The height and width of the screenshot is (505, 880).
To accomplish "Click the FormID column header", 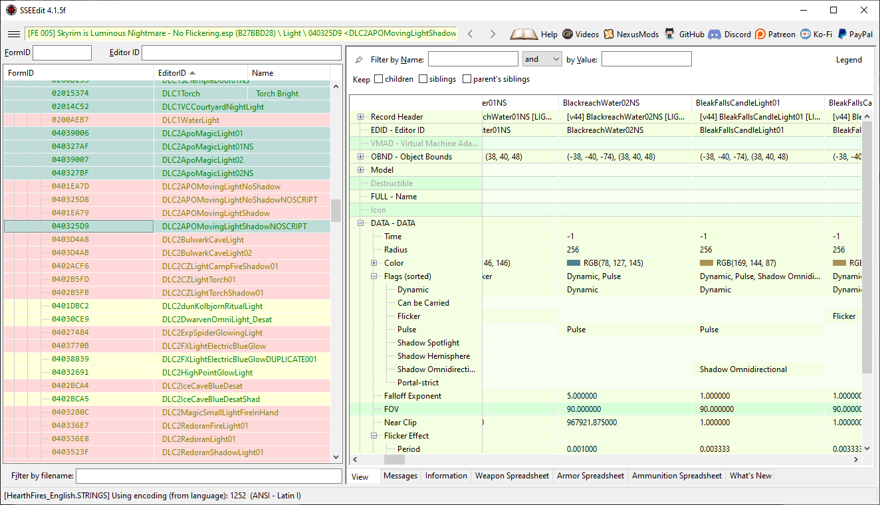I will coord(78,73).
